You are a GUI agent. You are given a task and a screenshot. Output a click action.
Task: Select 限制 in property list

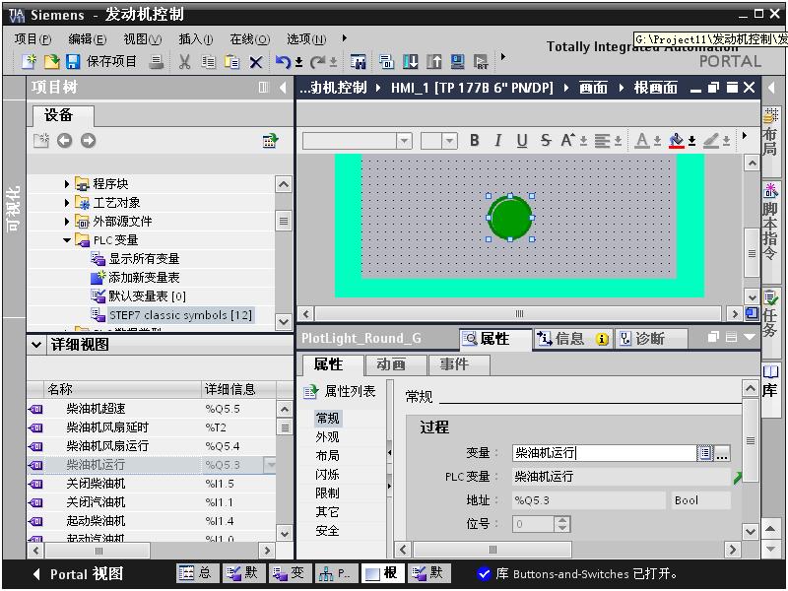tap(328, 493)
